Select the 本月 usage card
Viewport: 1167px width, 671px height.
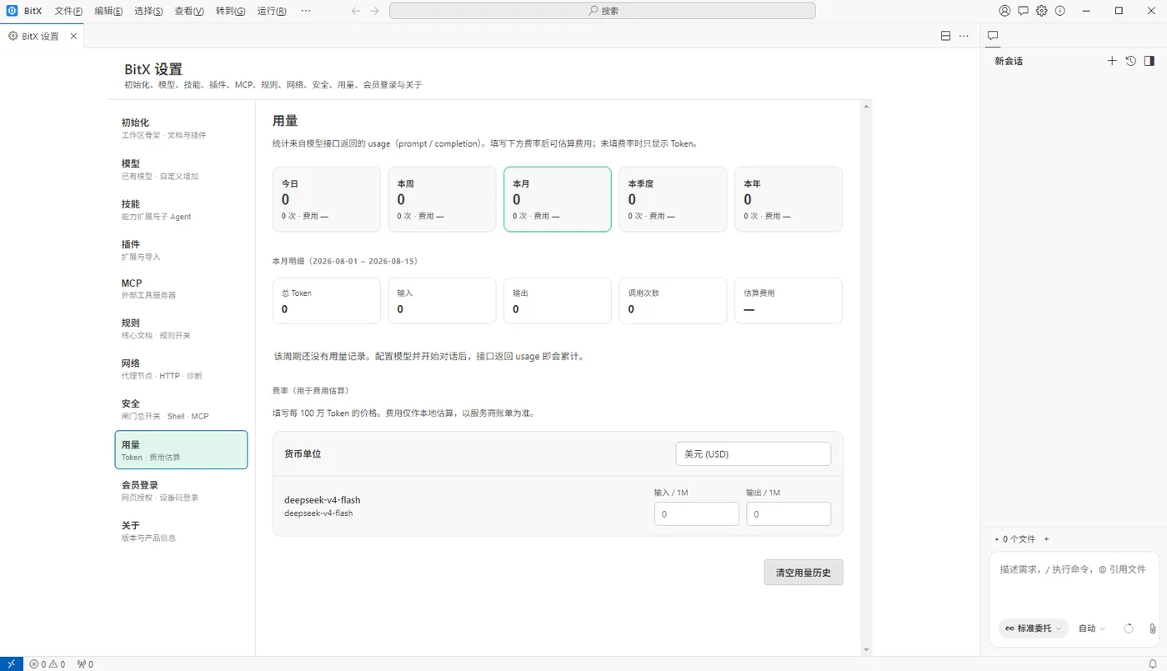558,199
